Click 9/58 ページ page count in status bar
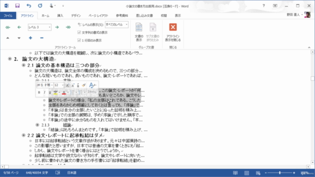315x177 pixels. (11, 173)
